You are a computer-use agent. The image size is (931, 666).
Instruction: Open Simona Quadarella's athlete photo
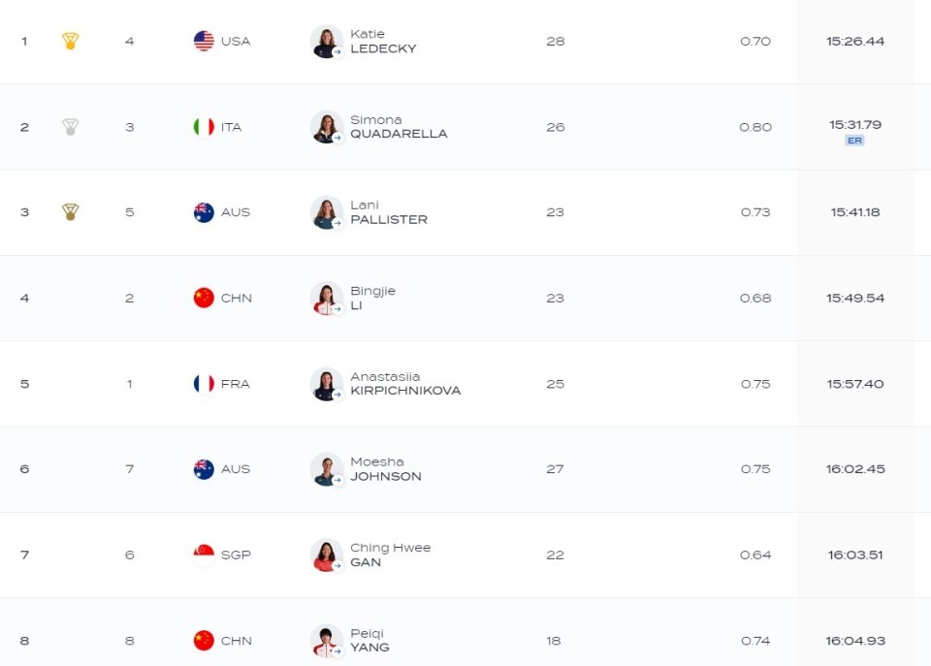327,127
